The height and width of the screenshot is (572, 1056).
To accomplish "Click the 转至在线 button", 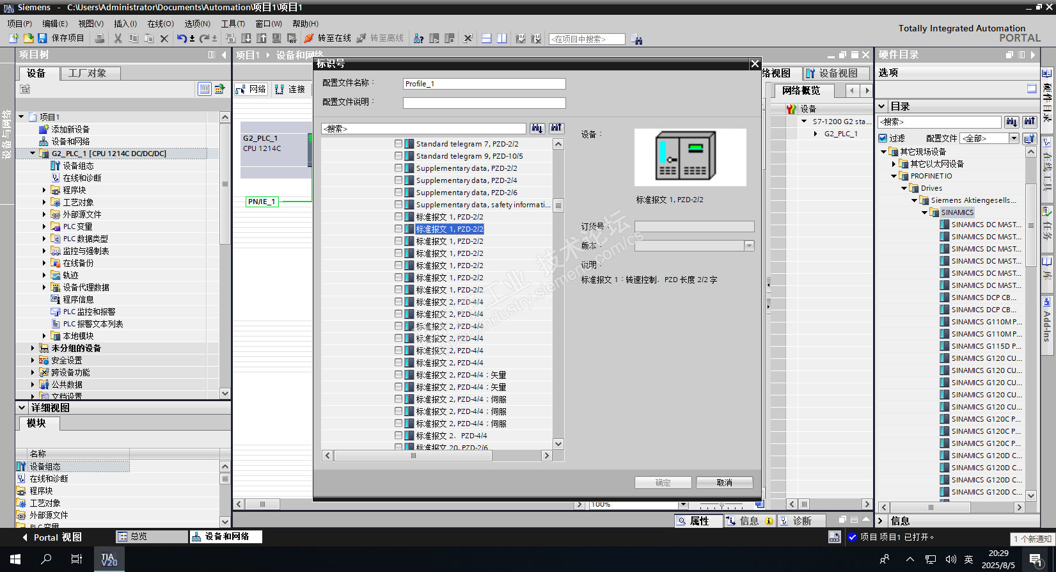I will 328,38.
